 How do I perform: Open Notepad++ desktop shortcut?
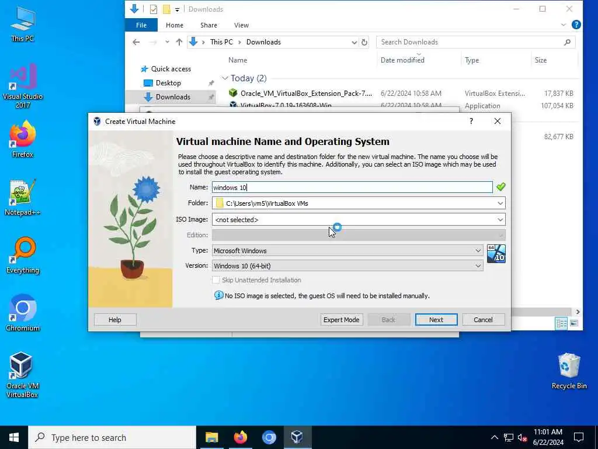pos(23,197)
